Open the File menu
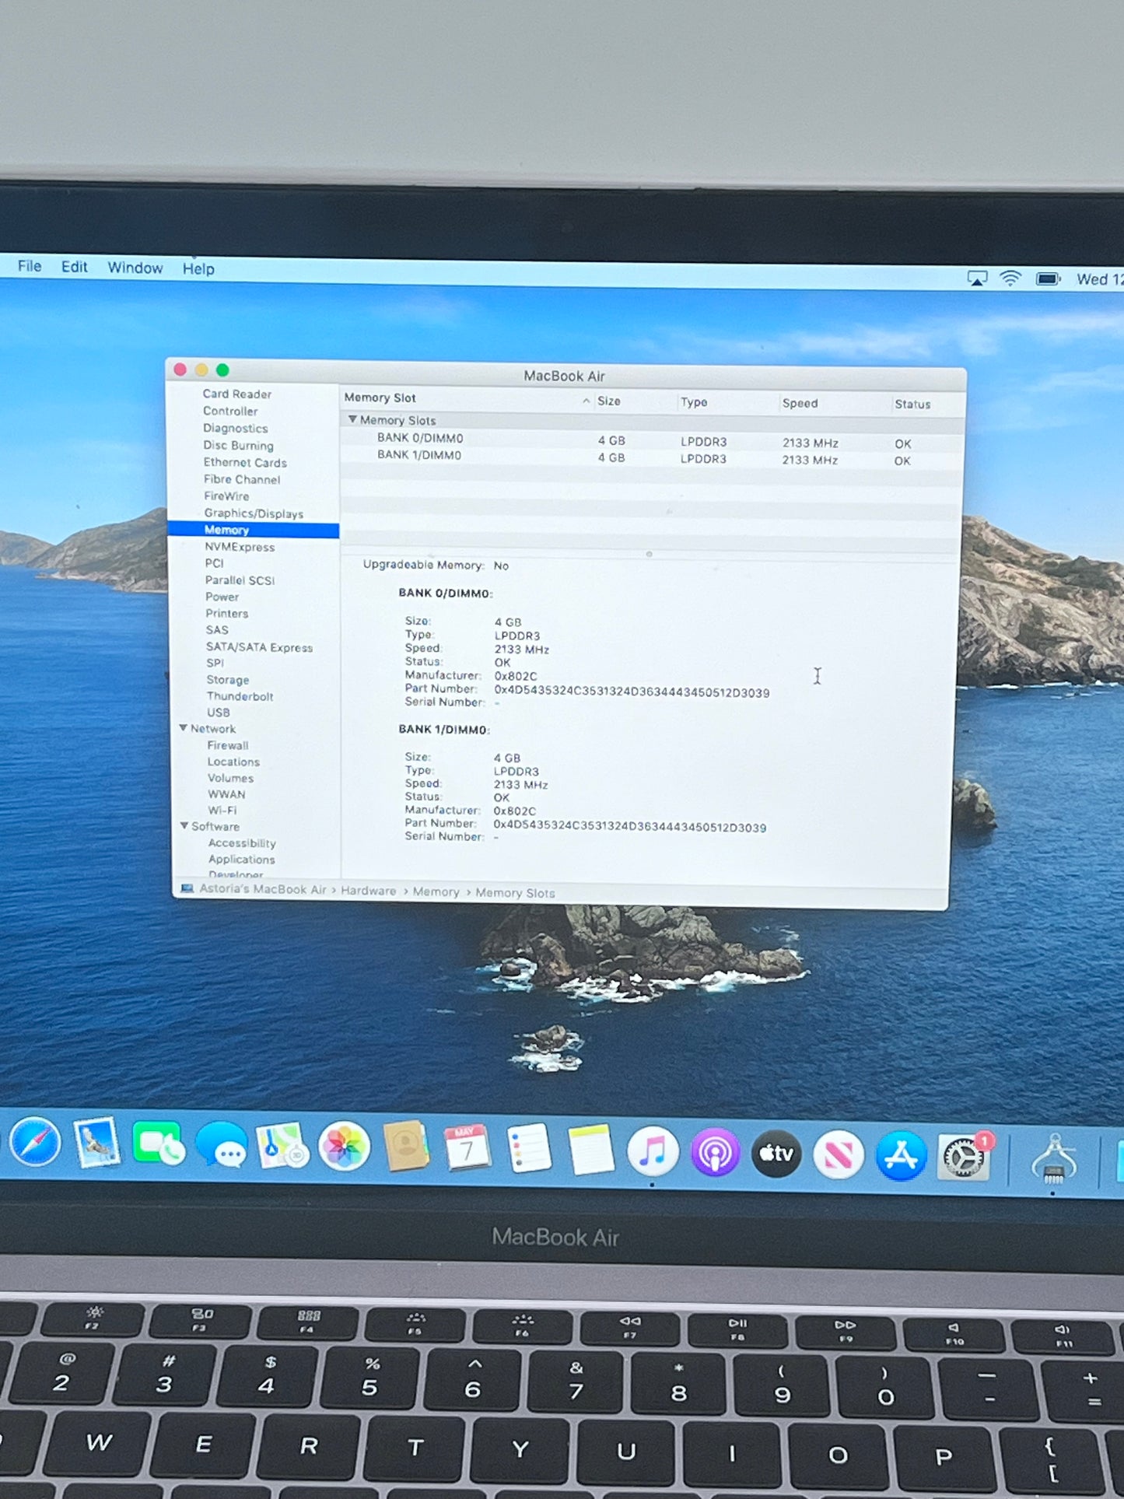Screen dimensions: 1124x1499 click(x=30, y=266)
